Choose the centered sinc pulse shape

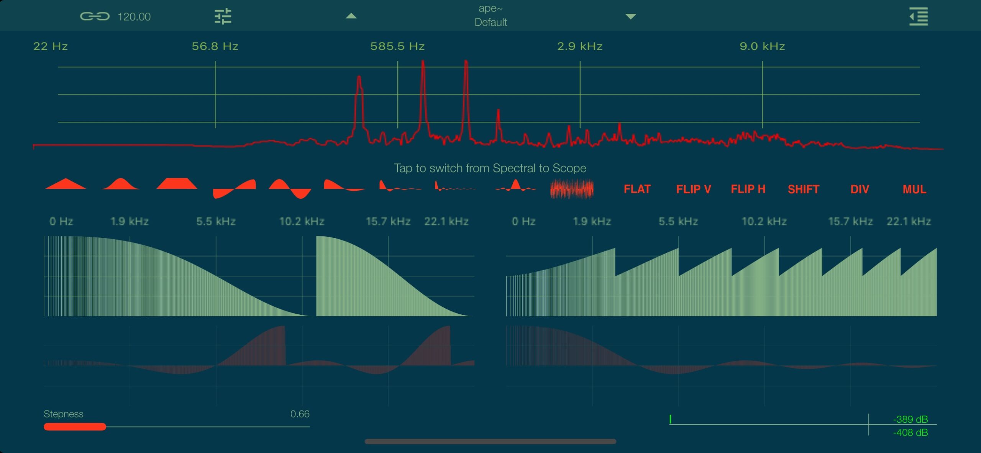[515, 185]
